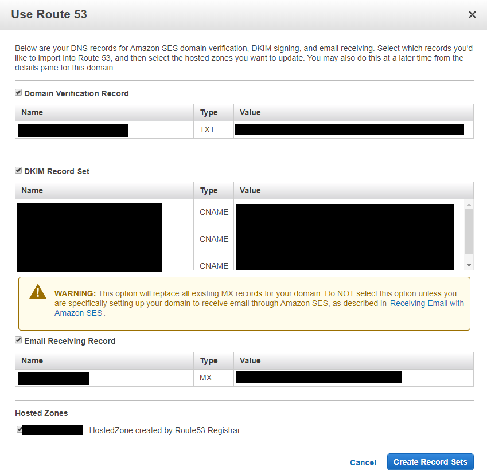Select the MX type cell
Screen dimensions: 487x475
click(213, 378)
